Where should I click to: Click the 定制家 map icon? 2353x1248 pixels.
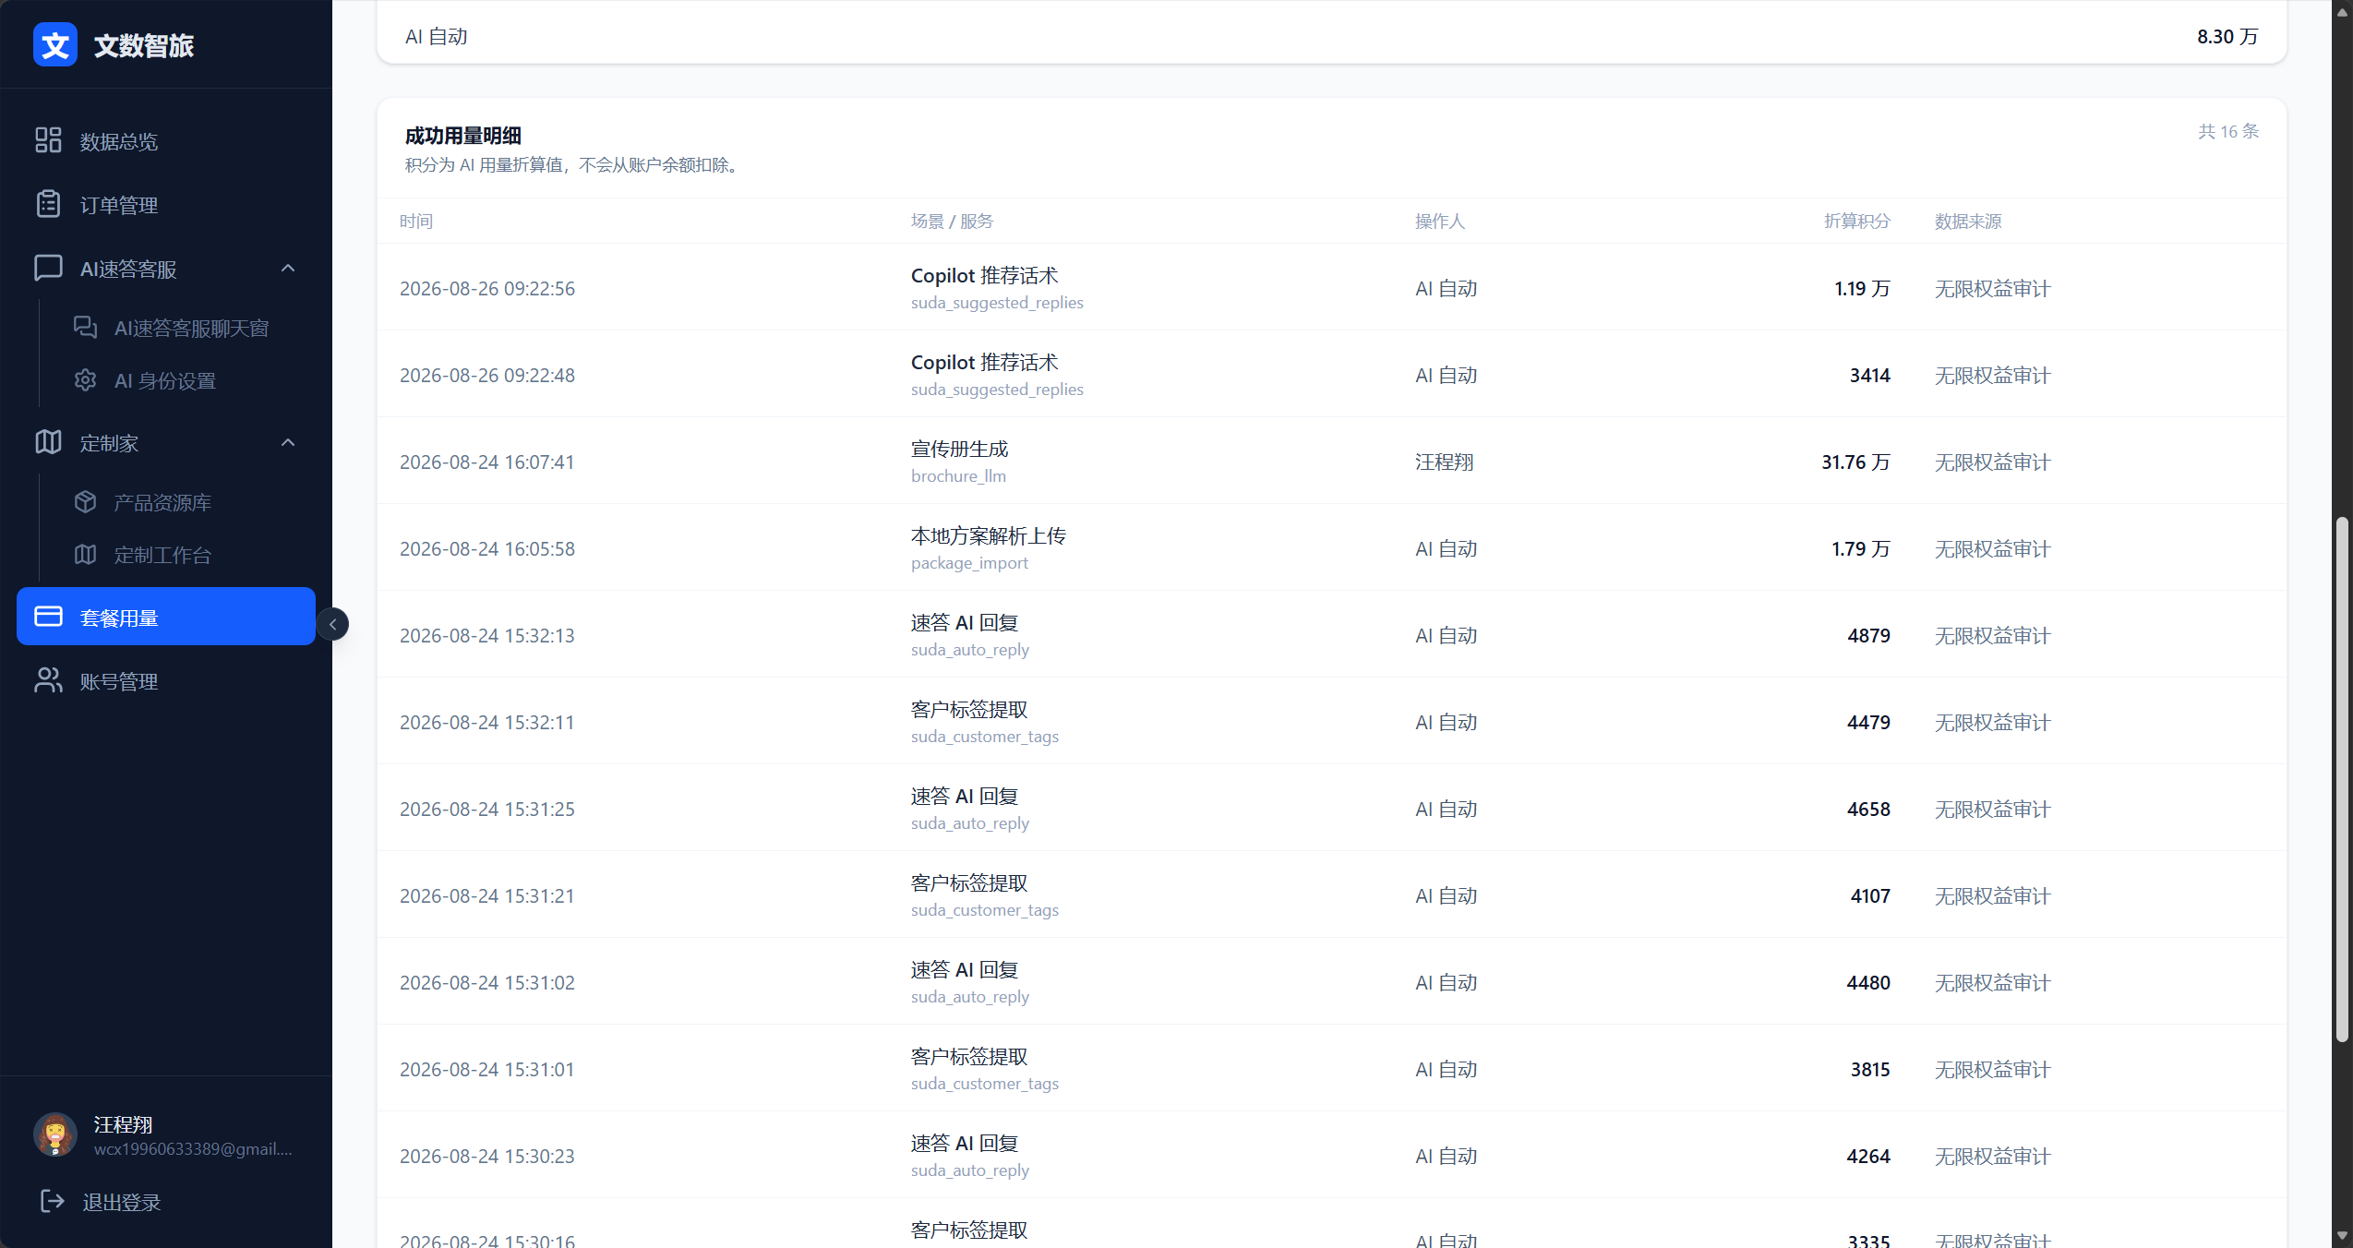(48, 442)
